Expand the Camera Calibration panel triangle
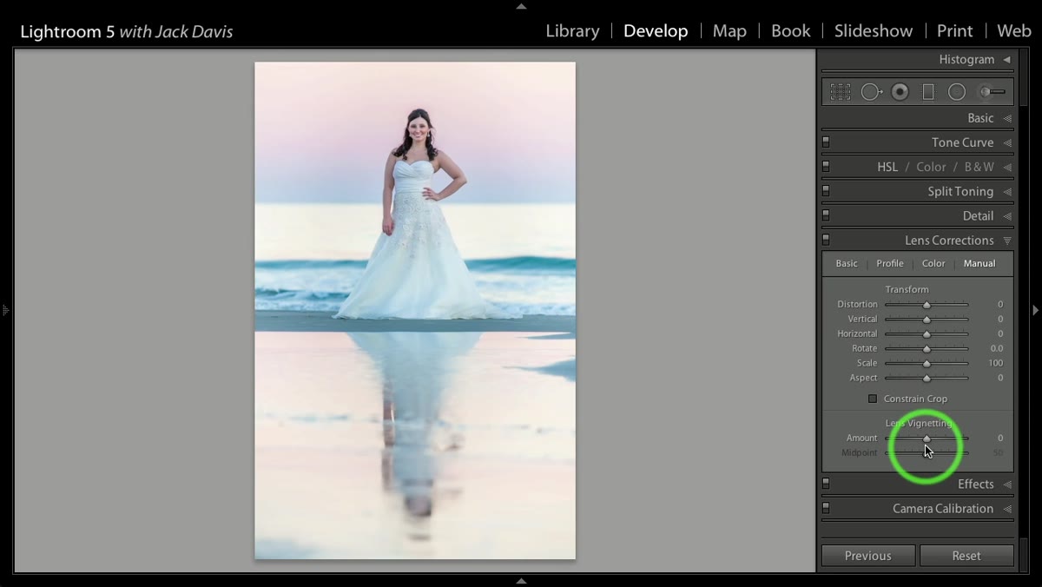The image size is (1042, 587). (x=1007, y=509)
